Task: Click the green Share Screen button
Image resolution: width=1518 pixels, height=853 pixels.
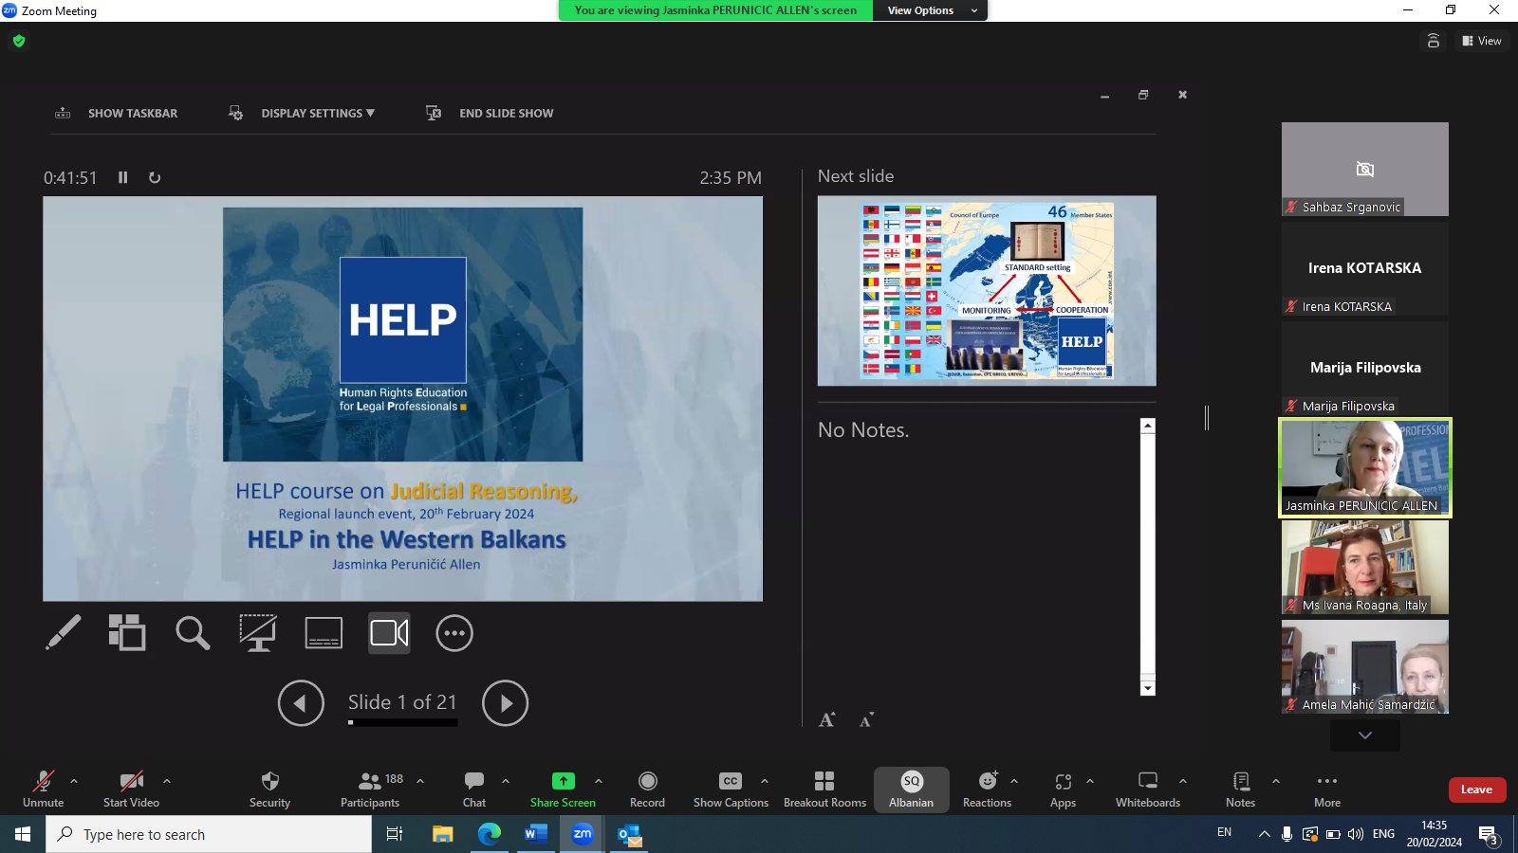Action: click(x=563, y=789)
